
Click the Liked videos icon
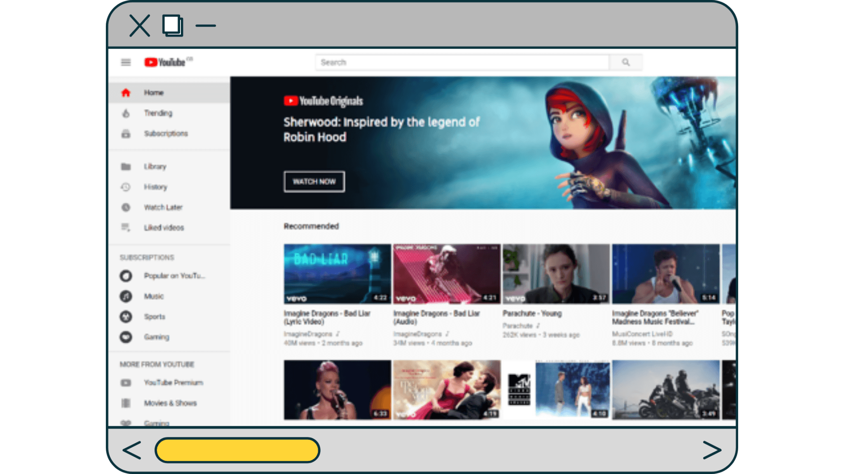coord(126,228)
